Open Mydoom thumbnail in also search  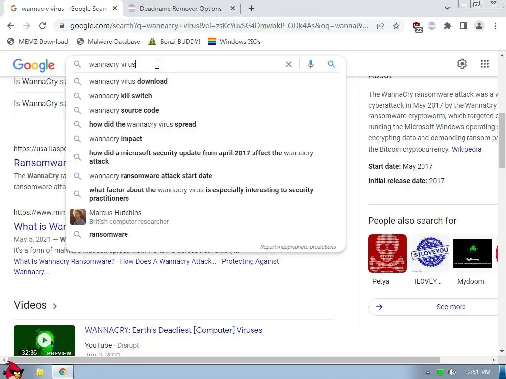[472, 254]
